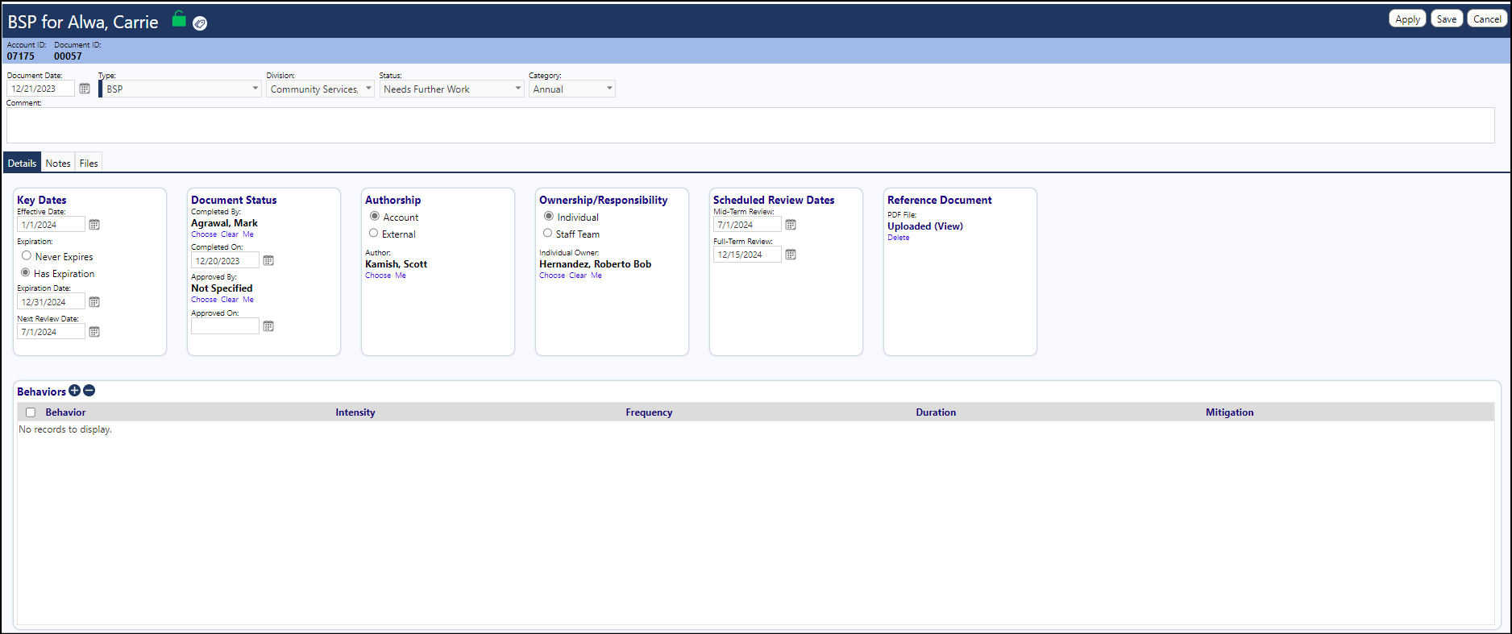The width and height of the screenshot is (1512, 634).
Task: Open the Full-Term Review calendar picker
Action: tap(791, 255)
